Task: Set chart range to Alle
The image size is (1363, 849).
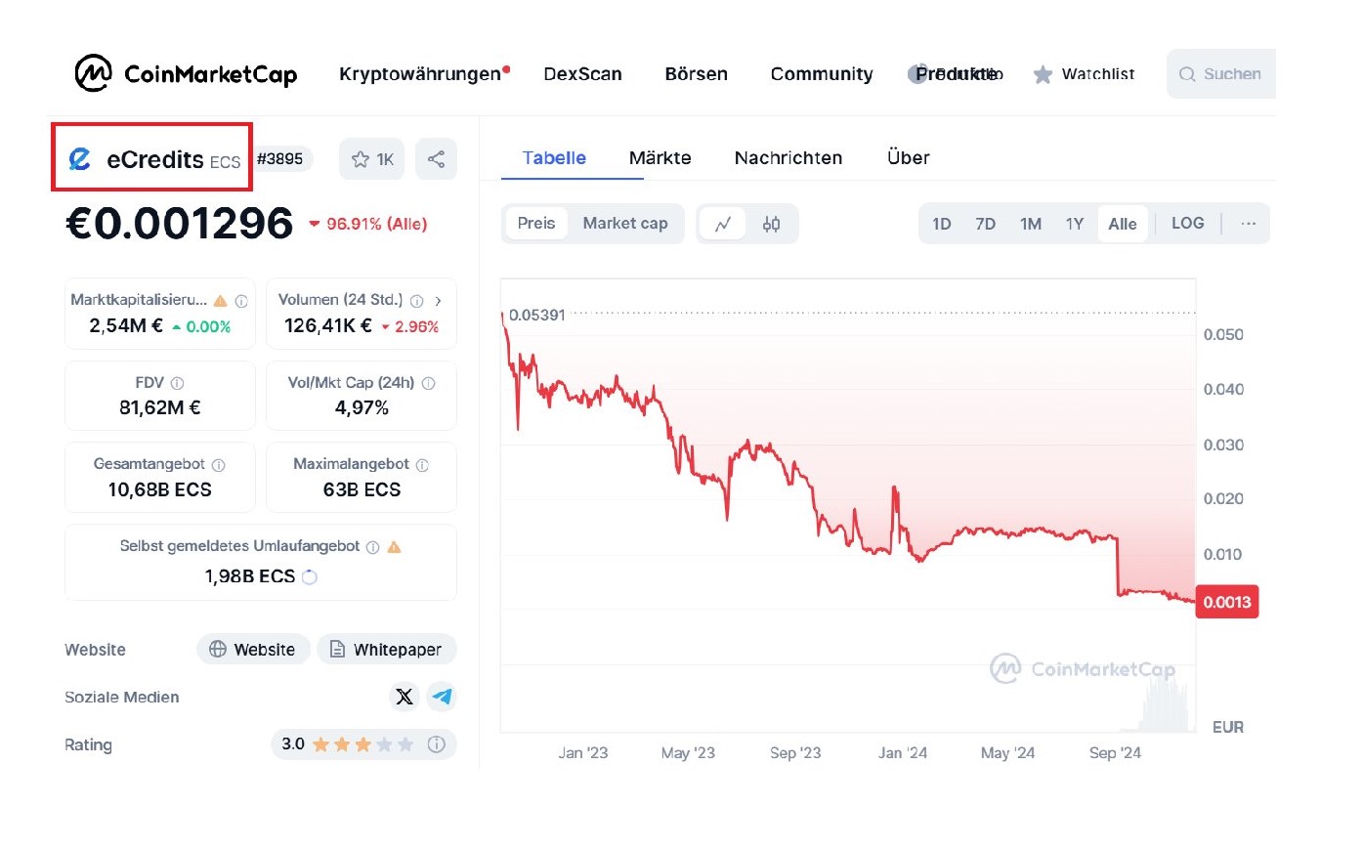Action: 1123,224
